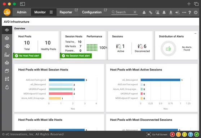Click eG_Beta:egwvd label in session hosts chart
The image size is (201, 138).
coord(38,85)
